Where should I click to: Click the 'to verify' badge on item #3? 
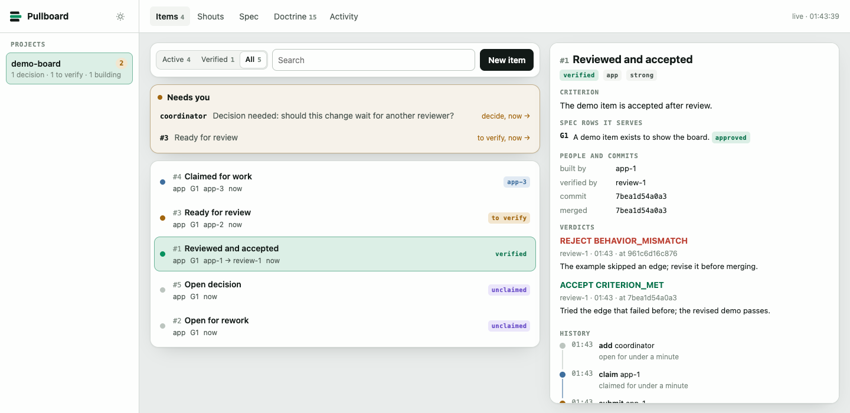[x=509, y=218]
